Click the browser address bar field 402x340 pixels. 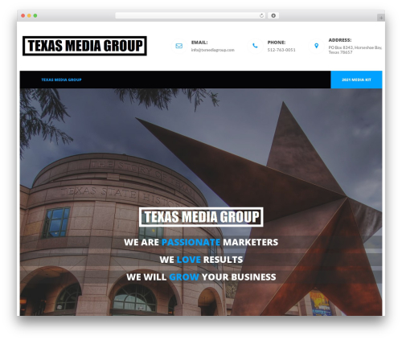point(191,15)
